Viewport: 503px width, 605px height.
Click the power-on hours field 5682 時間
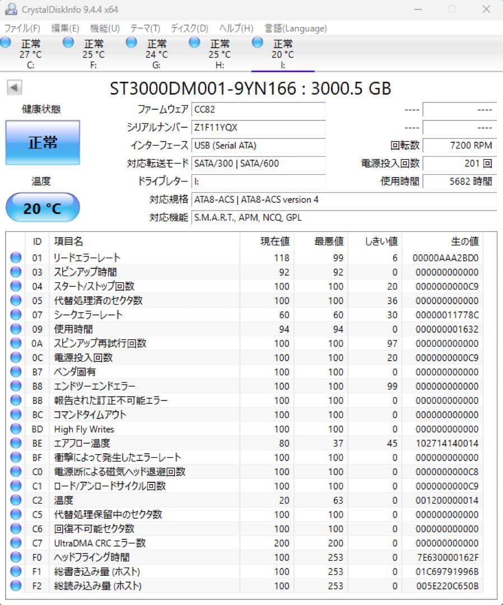pyautogui.click(x=459, y=182)
